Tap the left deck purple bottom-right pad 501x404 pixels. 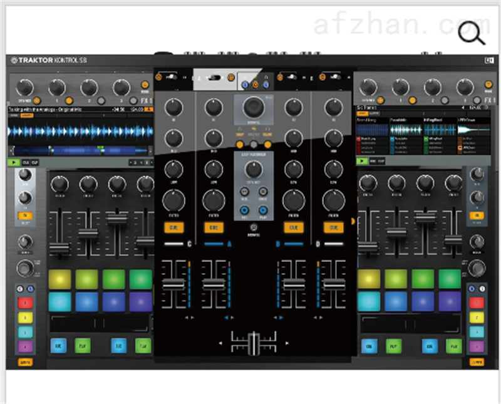coord(140,301)
